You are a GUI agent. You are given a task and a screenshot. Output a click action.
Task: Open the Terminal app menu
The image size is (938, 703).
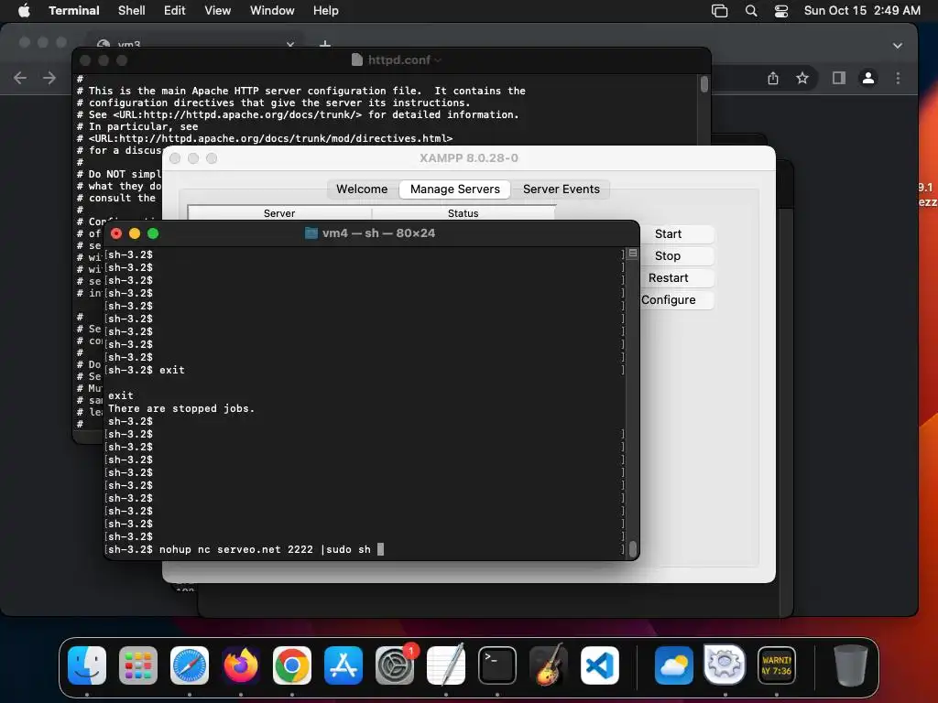pyautogui.click(x=73, y=11)
